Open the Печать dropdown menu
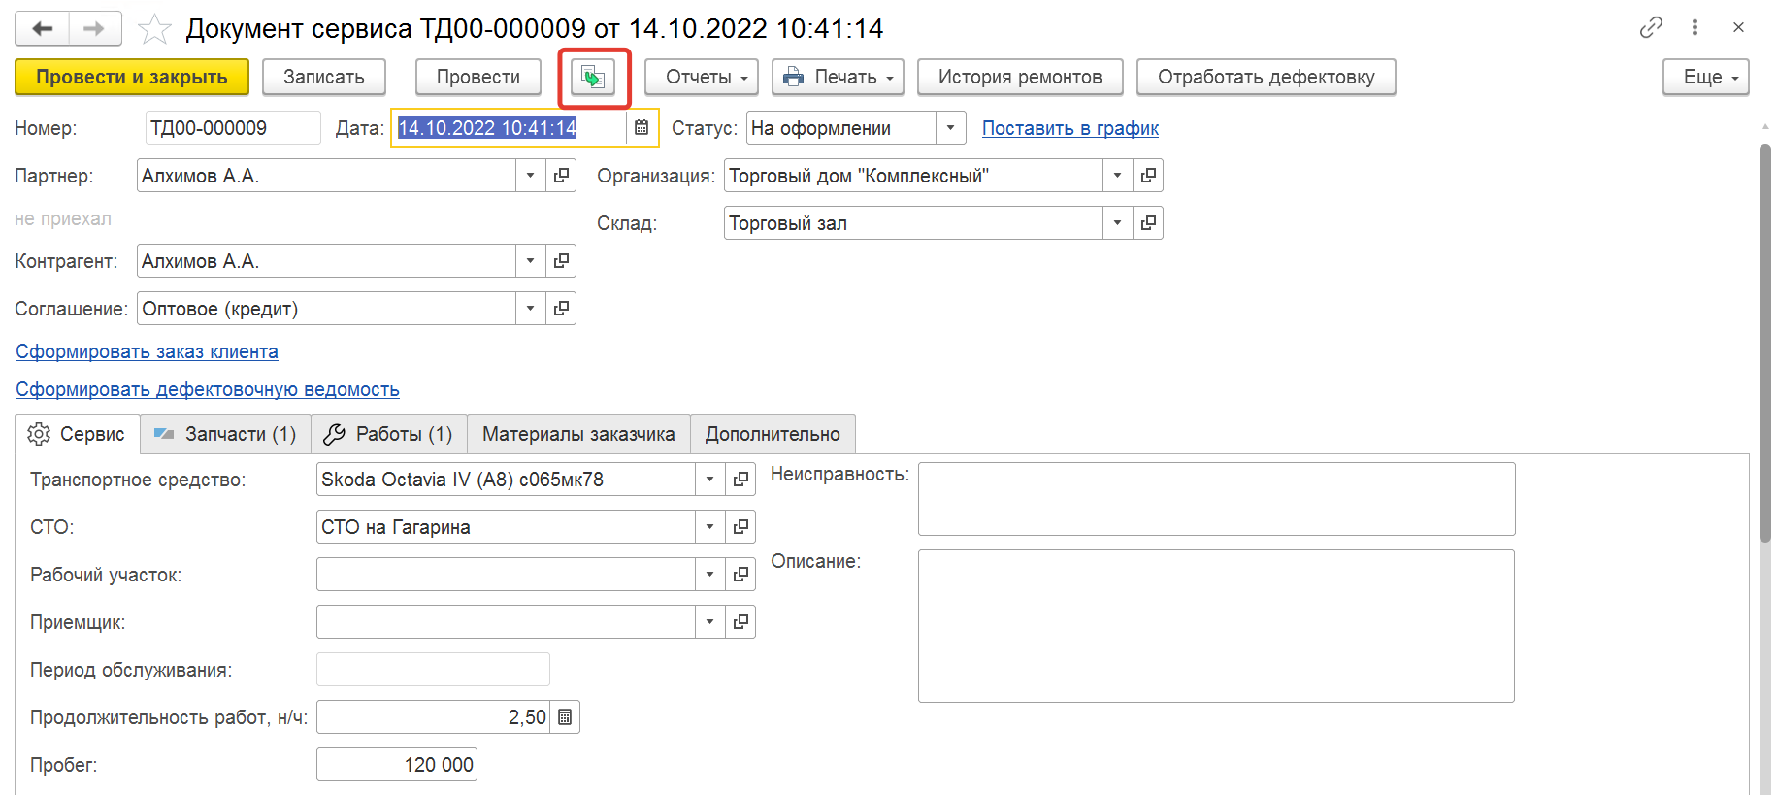 click(838, 77)
